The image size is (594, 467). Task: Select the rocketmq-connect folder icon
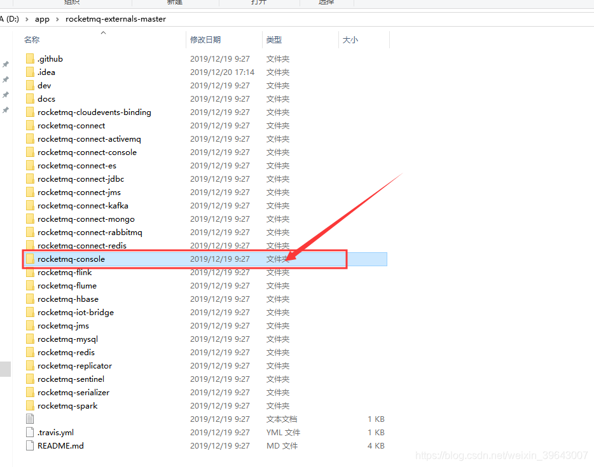pos(30,125)
